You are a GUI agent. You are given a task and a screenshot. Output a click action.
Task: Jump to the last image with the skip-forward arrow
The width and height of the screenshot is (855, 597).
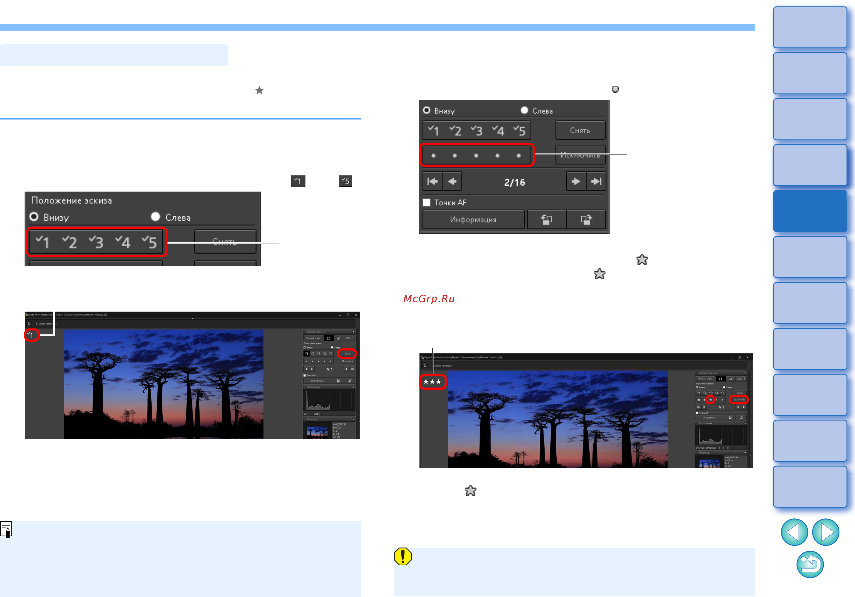tap(596, 181)
